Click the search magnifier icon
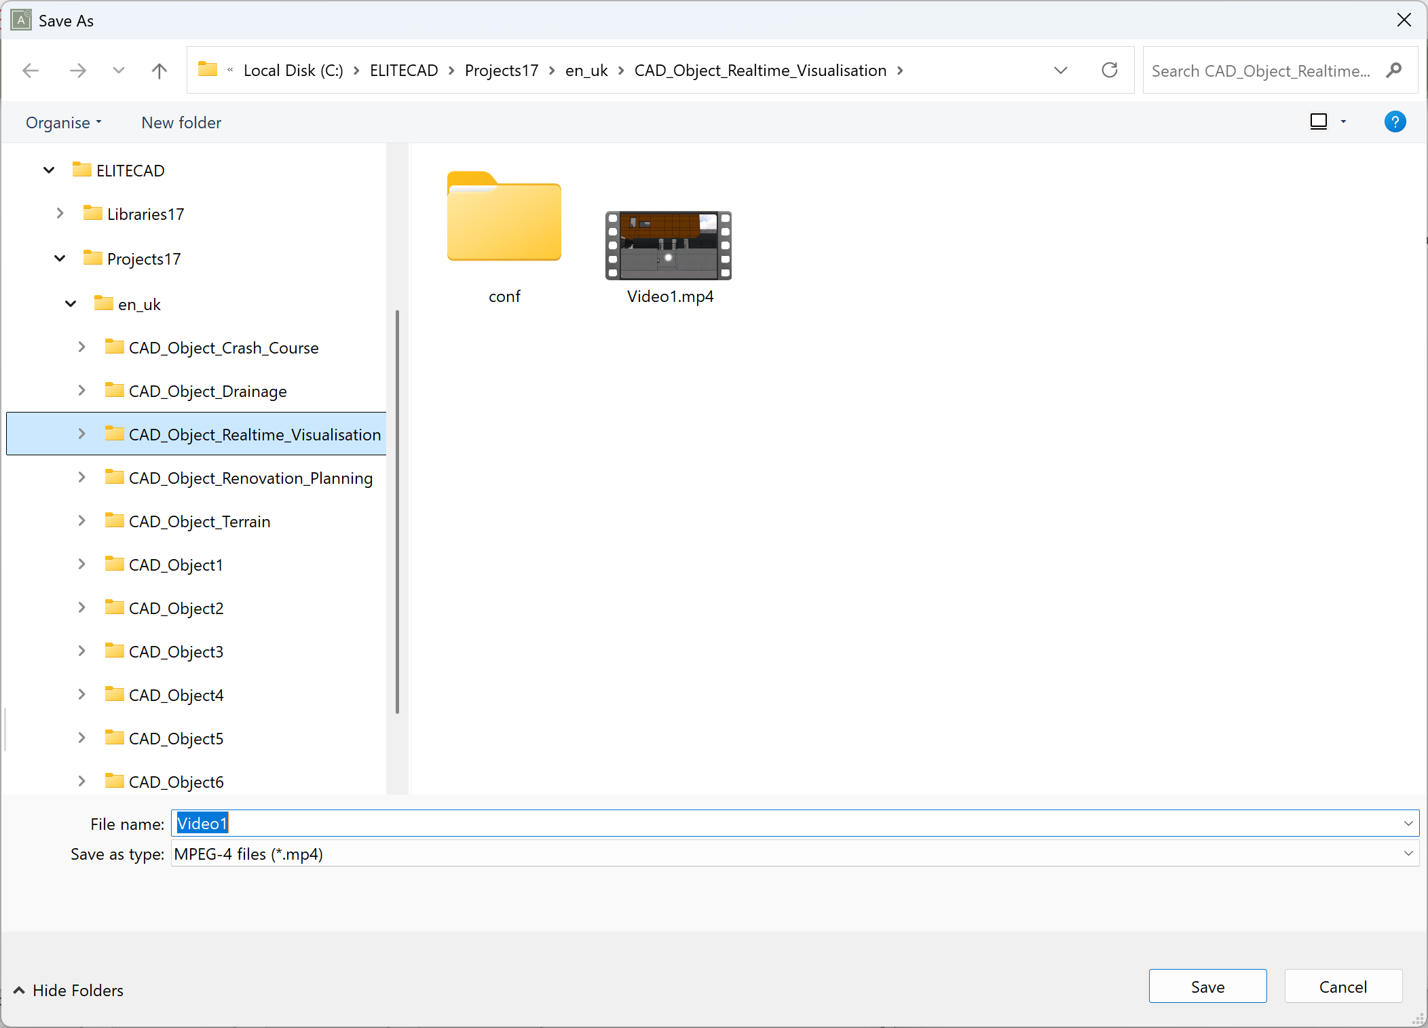This screenshot has height=1028, width=1428. tap(1394, 71)
